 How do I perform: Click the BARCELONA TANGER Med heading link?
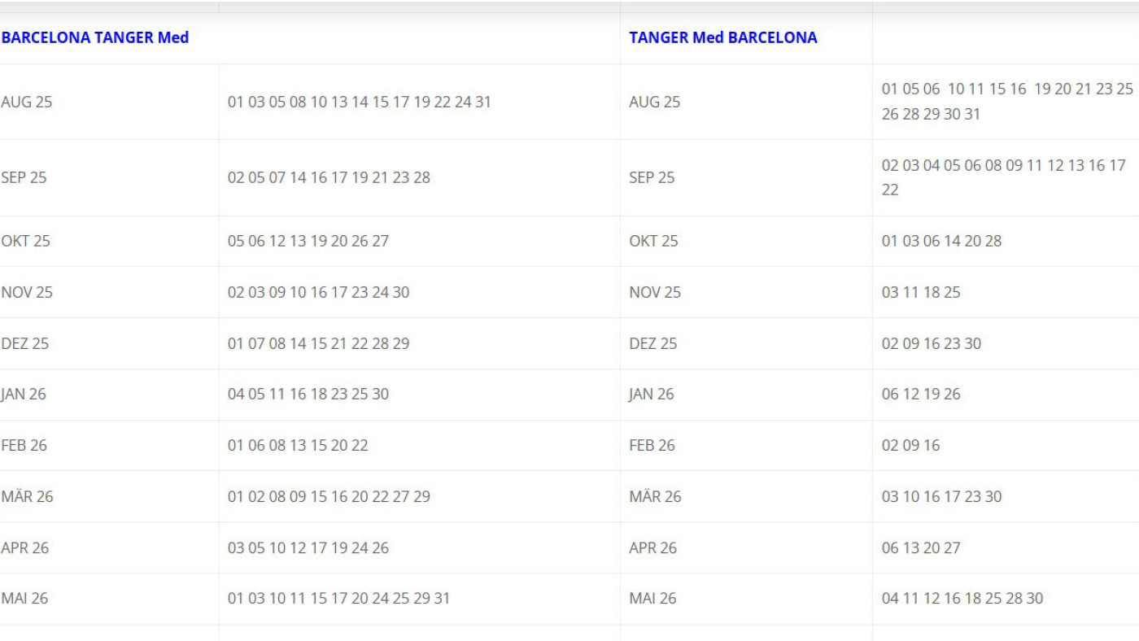tap(95, 37)
